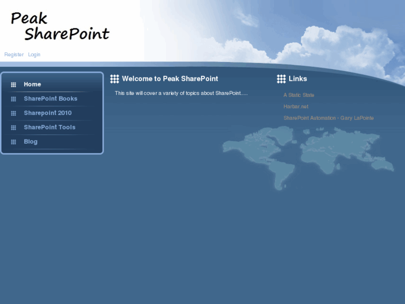Click the Links heading text
This screenshot has height=304, width=405.
[298, 79]
